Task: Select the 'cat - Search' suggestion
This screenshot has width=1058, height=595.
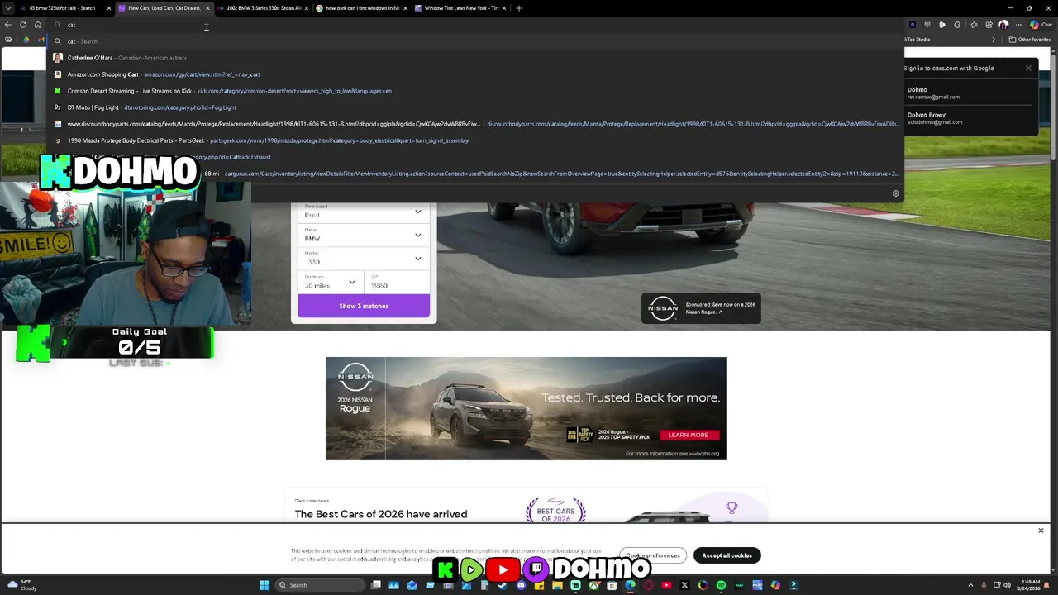Action: click(x=475, y=41)
